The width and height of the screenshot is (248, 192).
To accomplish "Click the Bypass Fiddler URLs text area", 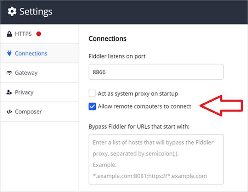I will pos(156,159).
